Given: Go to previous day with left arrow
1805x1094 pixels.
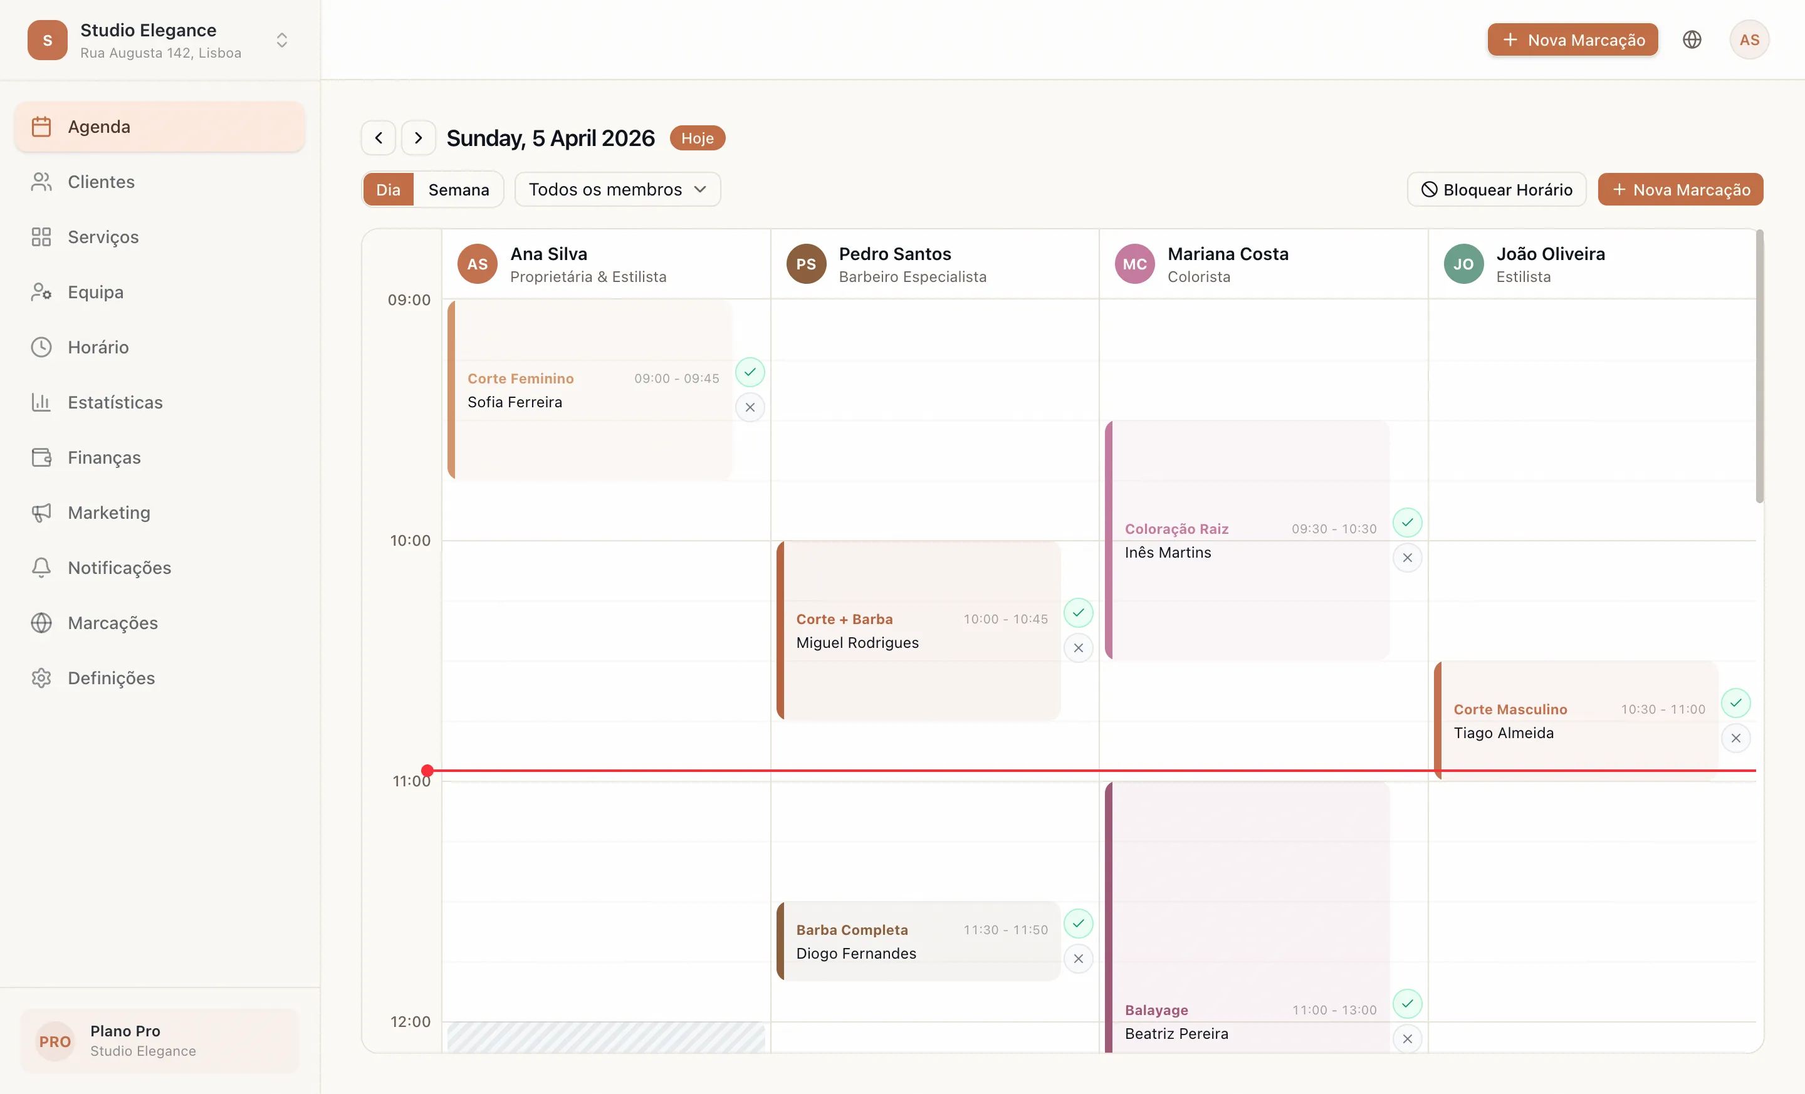Looking at the screenshot, I should coord(379,138).
